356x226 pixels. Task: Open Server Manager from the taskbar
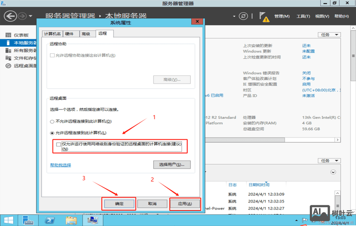(28, 220)
